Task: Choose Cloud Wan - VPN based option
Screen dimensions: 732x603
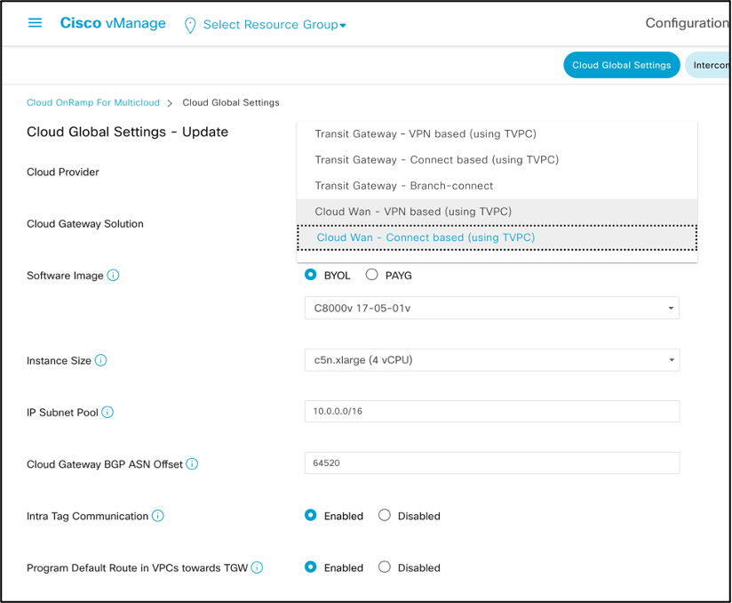Action: click(x=413, y=212)
